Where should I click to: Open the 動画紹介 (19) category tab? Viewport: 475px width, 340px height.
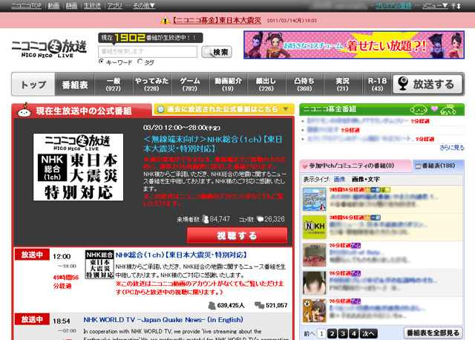pos(228,85)
